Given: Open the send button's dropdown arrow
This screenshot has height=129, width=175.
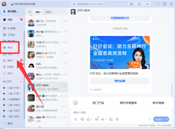Looking at the screenshot, I should [167, 119].
